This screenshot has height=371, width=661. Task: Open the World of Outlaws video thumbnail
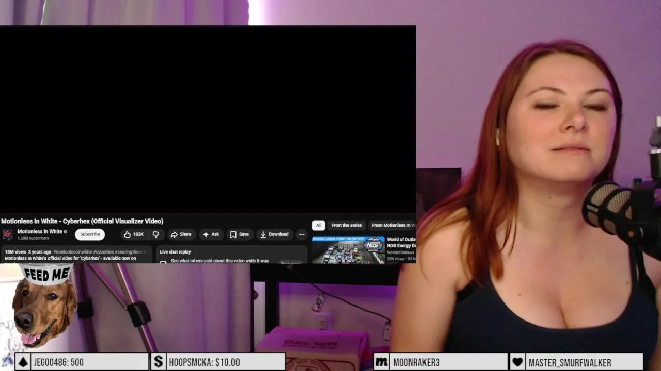click(349, 249)
